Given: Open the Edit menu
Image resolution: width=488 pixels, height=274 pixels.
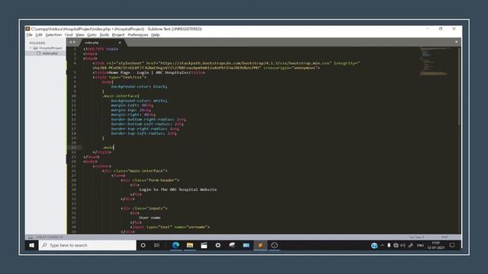Looking at the screenshot, I should [x=39, y=35].
